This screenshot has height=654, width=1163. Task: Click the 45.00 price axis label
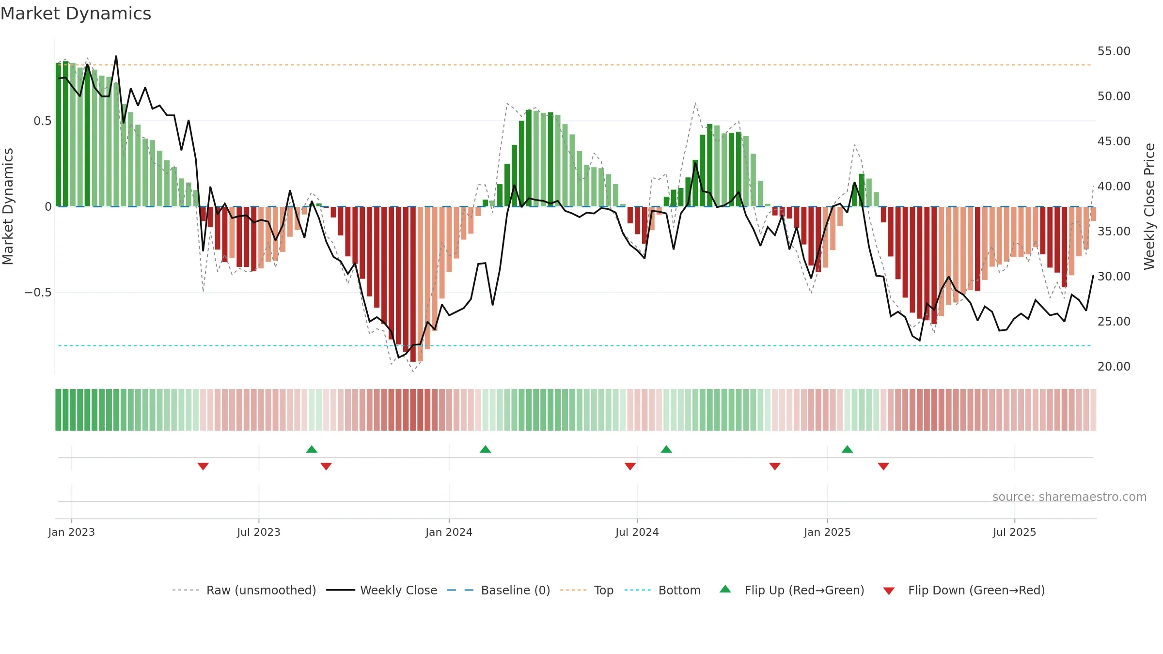[1114, 141]
